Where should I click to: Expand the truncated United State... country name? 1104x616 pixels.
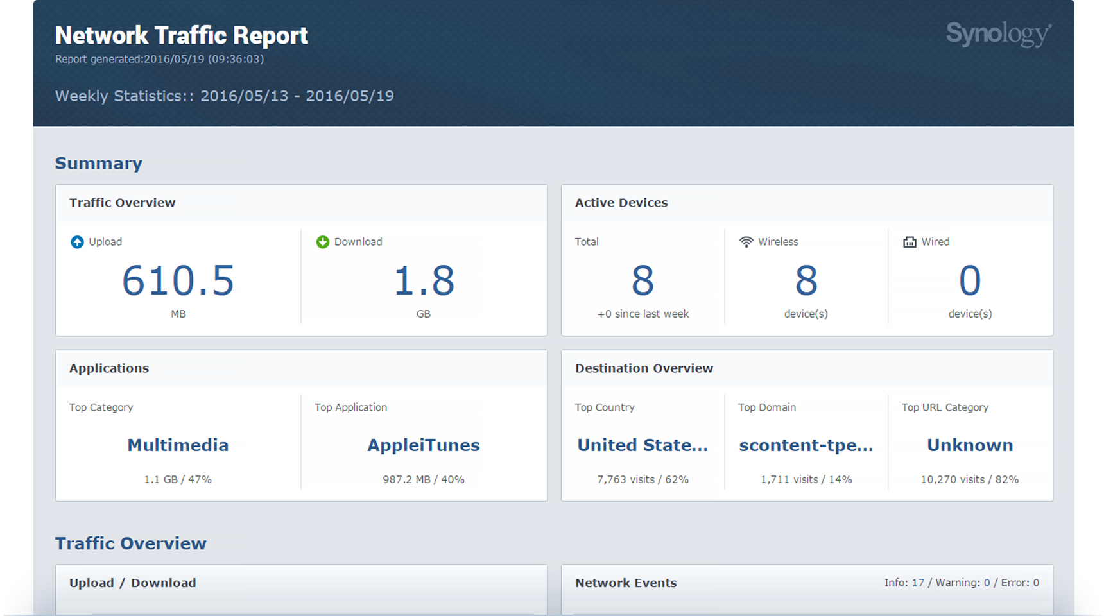coord(643,445)
